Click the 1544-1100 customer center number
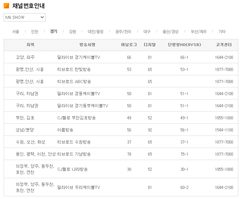Viewport: 242px width, 199px height. point(224,130)
